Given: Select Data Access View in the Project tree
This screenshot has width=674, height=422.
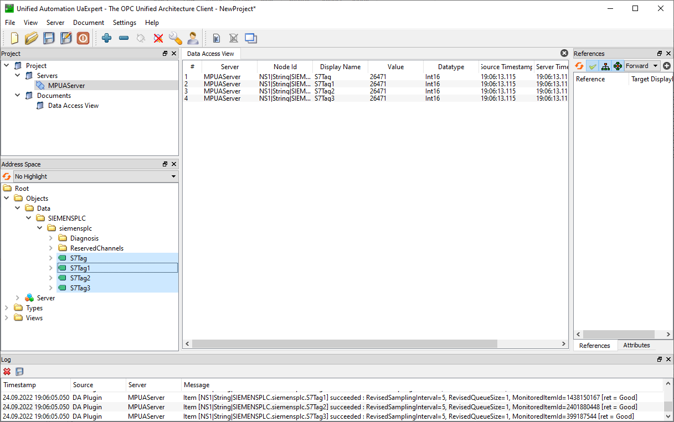Looking at the screenshot, I should coord(73,106).
